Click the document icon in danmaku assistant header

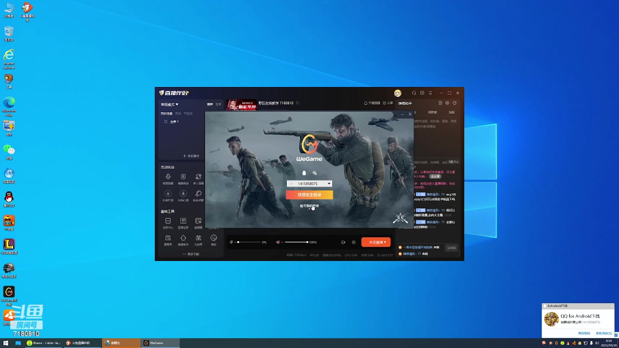click(x=440, y=103)
